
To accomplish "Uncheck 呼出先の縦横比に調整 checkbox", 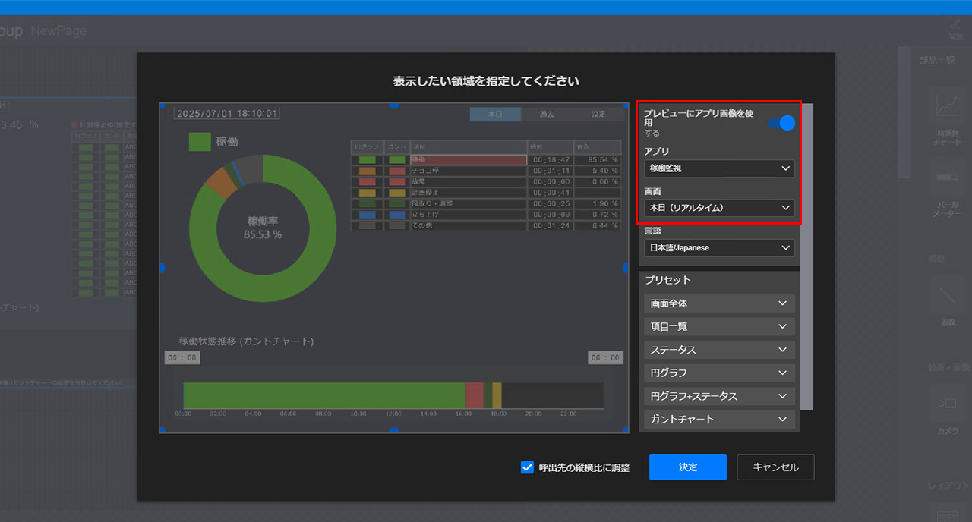I will tap(527, 467).
